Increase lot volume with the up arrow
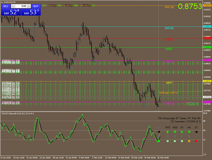The height and width of the screenshot is (160, 212). tap(29, 6)
